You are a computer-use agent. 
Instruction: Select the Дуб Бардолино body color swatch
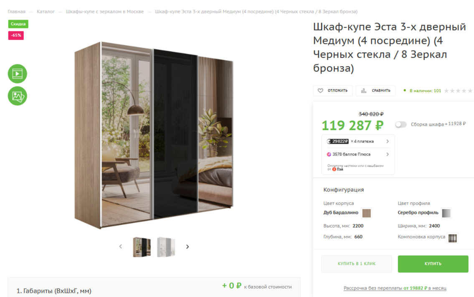[x=366, y=213]
